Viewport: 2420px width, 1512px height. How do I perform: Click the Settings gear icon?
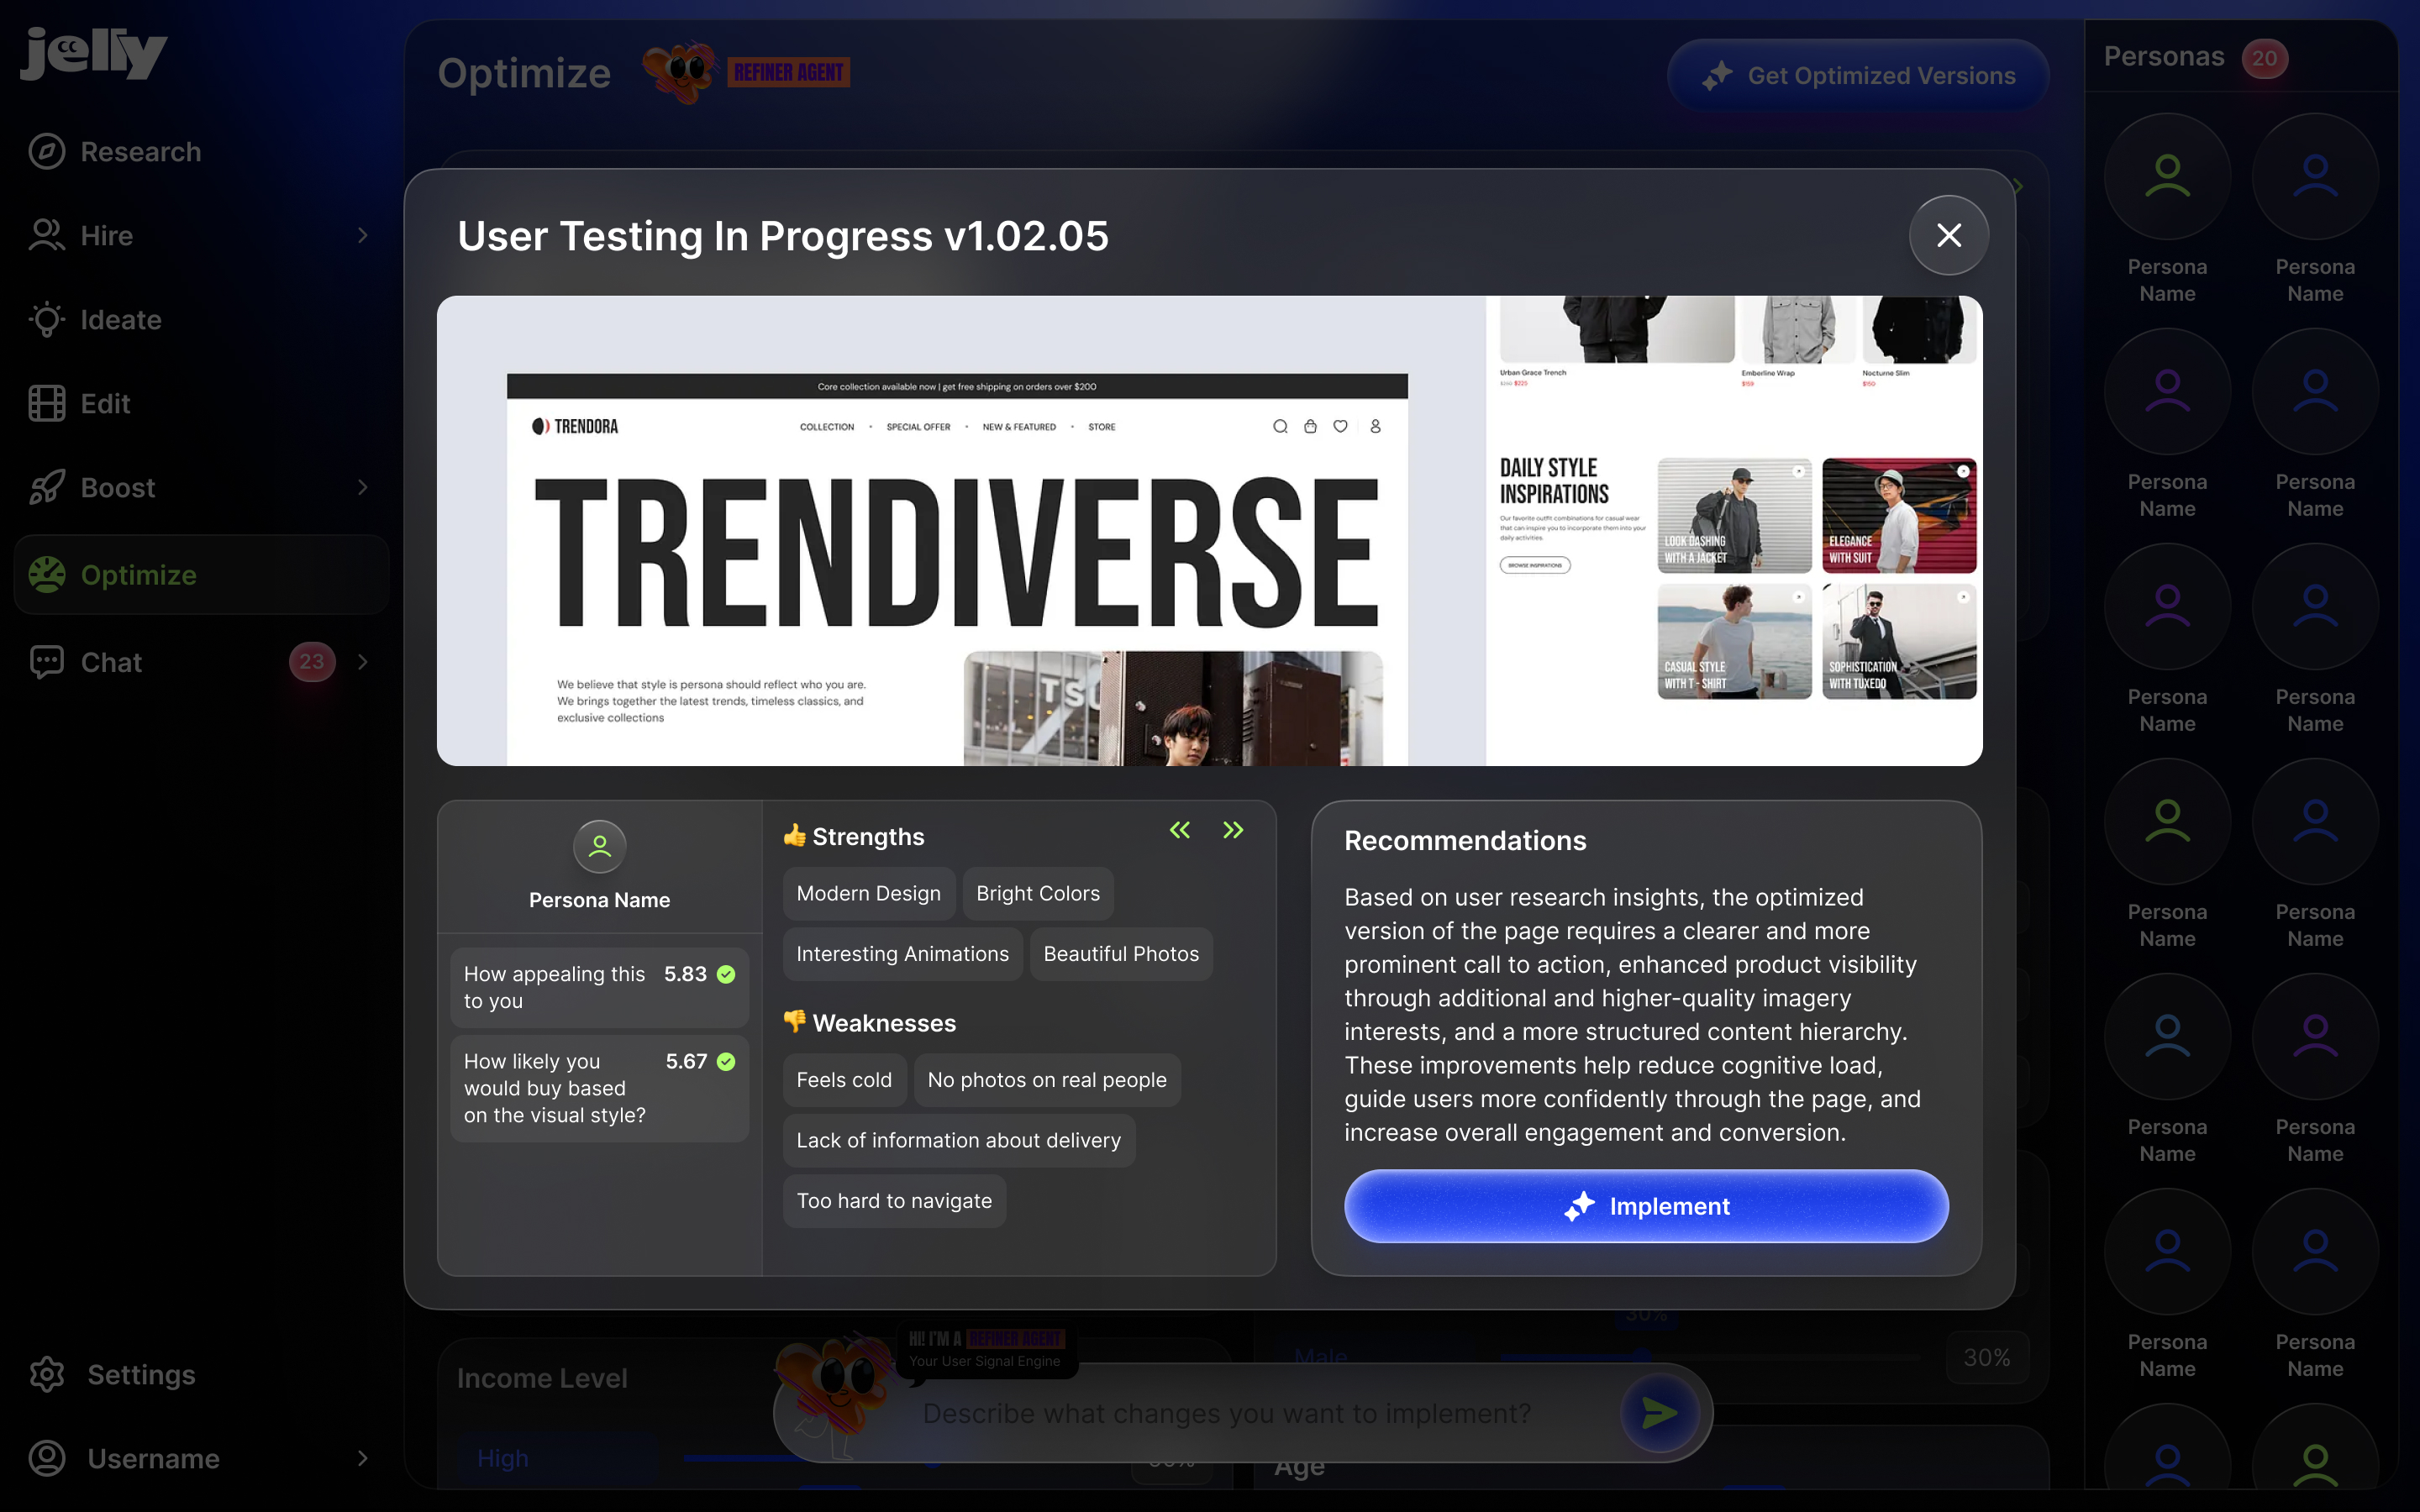pyautogui.click(x=47, y=1375)
